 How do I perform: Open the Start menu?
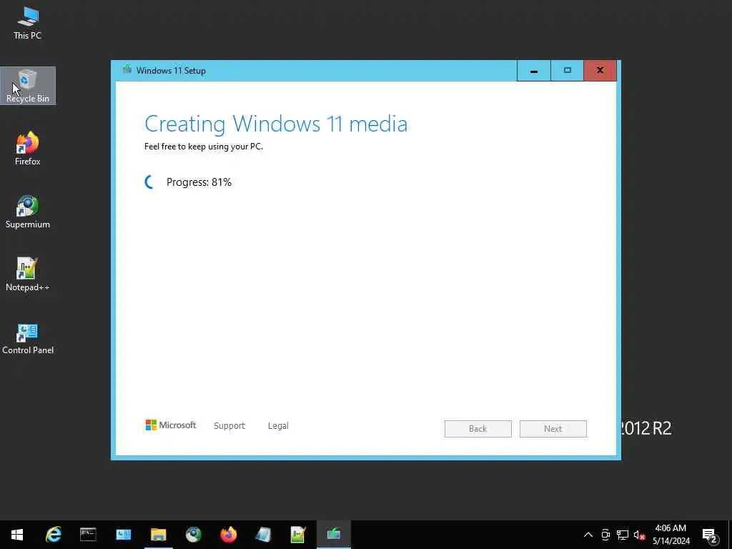pyautogui.click(x=17, y=535)
